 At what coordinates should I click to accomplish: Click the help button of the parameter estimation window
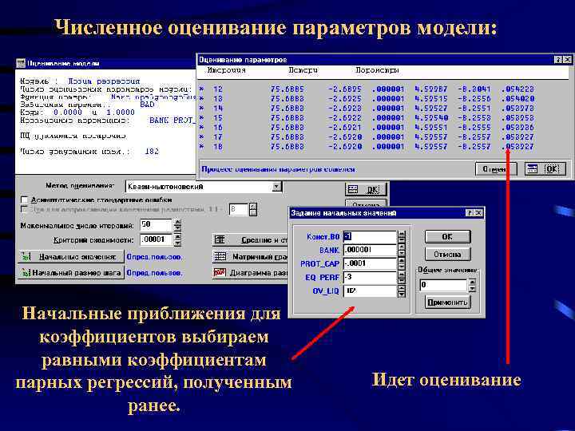557,60
